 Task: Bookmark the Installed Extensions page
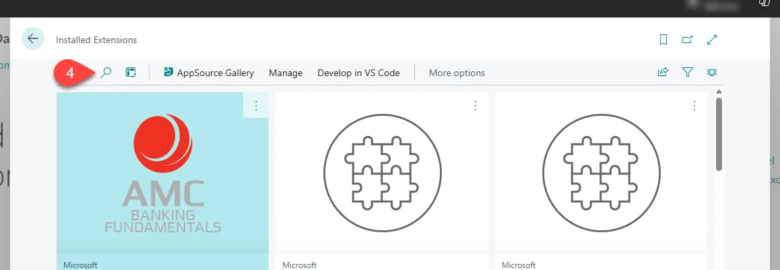pyautogui.click(x=663, y=40)
